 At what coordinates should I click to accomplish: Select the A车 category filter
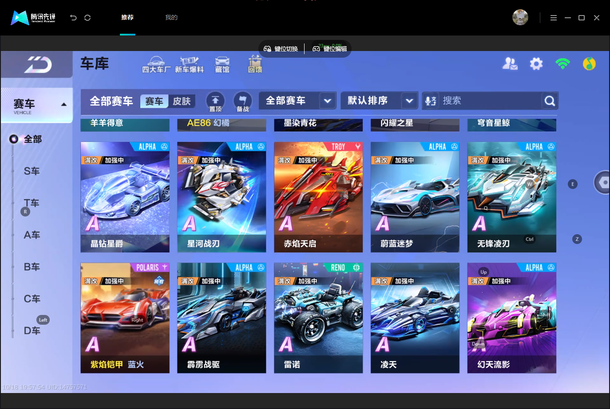click(32, 235)
